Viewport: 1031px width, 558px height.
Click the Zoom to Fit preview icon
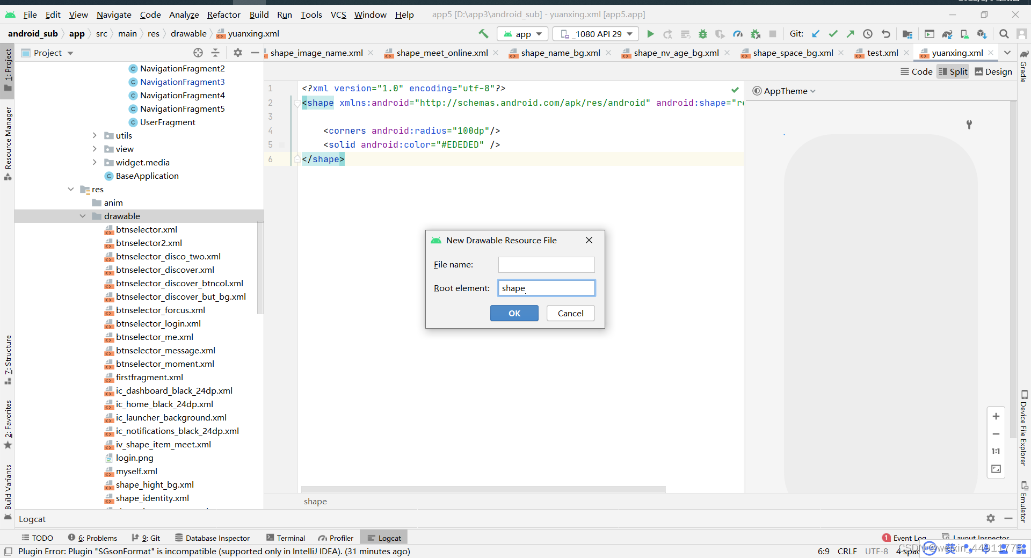click(996, 469)
